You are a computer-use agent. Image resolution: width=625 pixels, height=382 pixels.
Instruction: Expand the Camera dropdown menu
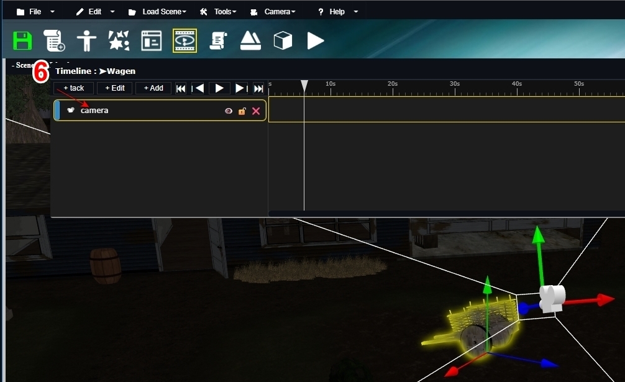(272, 12)
